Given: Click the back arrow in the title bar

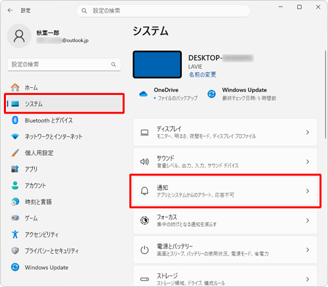Looking at the screenshot, I should 10,10.
